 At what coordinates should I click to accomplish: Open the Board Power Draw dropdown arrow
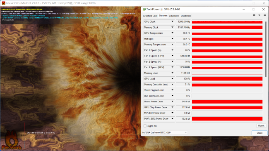[172, 101]
